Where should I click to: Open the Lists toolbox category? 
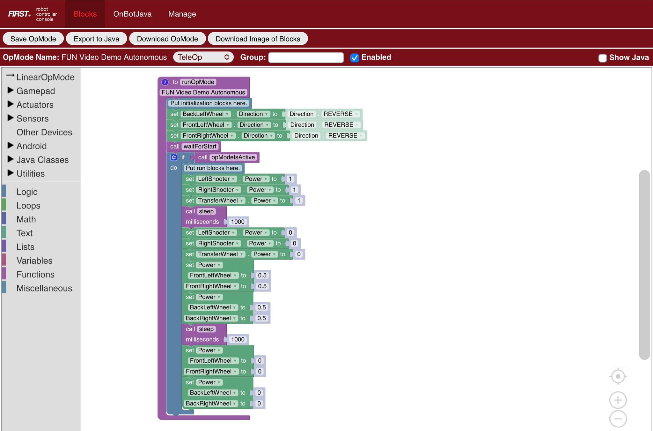coord(26,247)
